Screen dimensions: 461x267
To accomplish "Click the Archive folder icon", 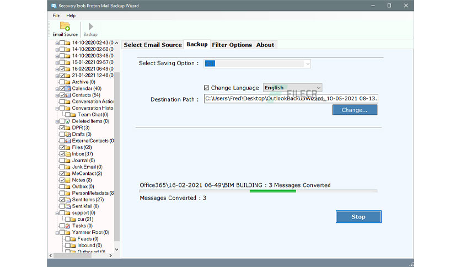I will (x=68, y=82).
